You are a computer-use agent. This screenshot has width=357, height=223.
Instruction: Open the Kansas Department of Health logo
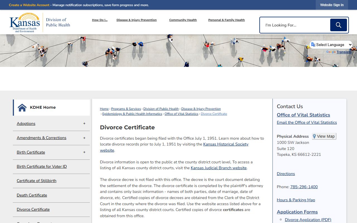point(40,22)
